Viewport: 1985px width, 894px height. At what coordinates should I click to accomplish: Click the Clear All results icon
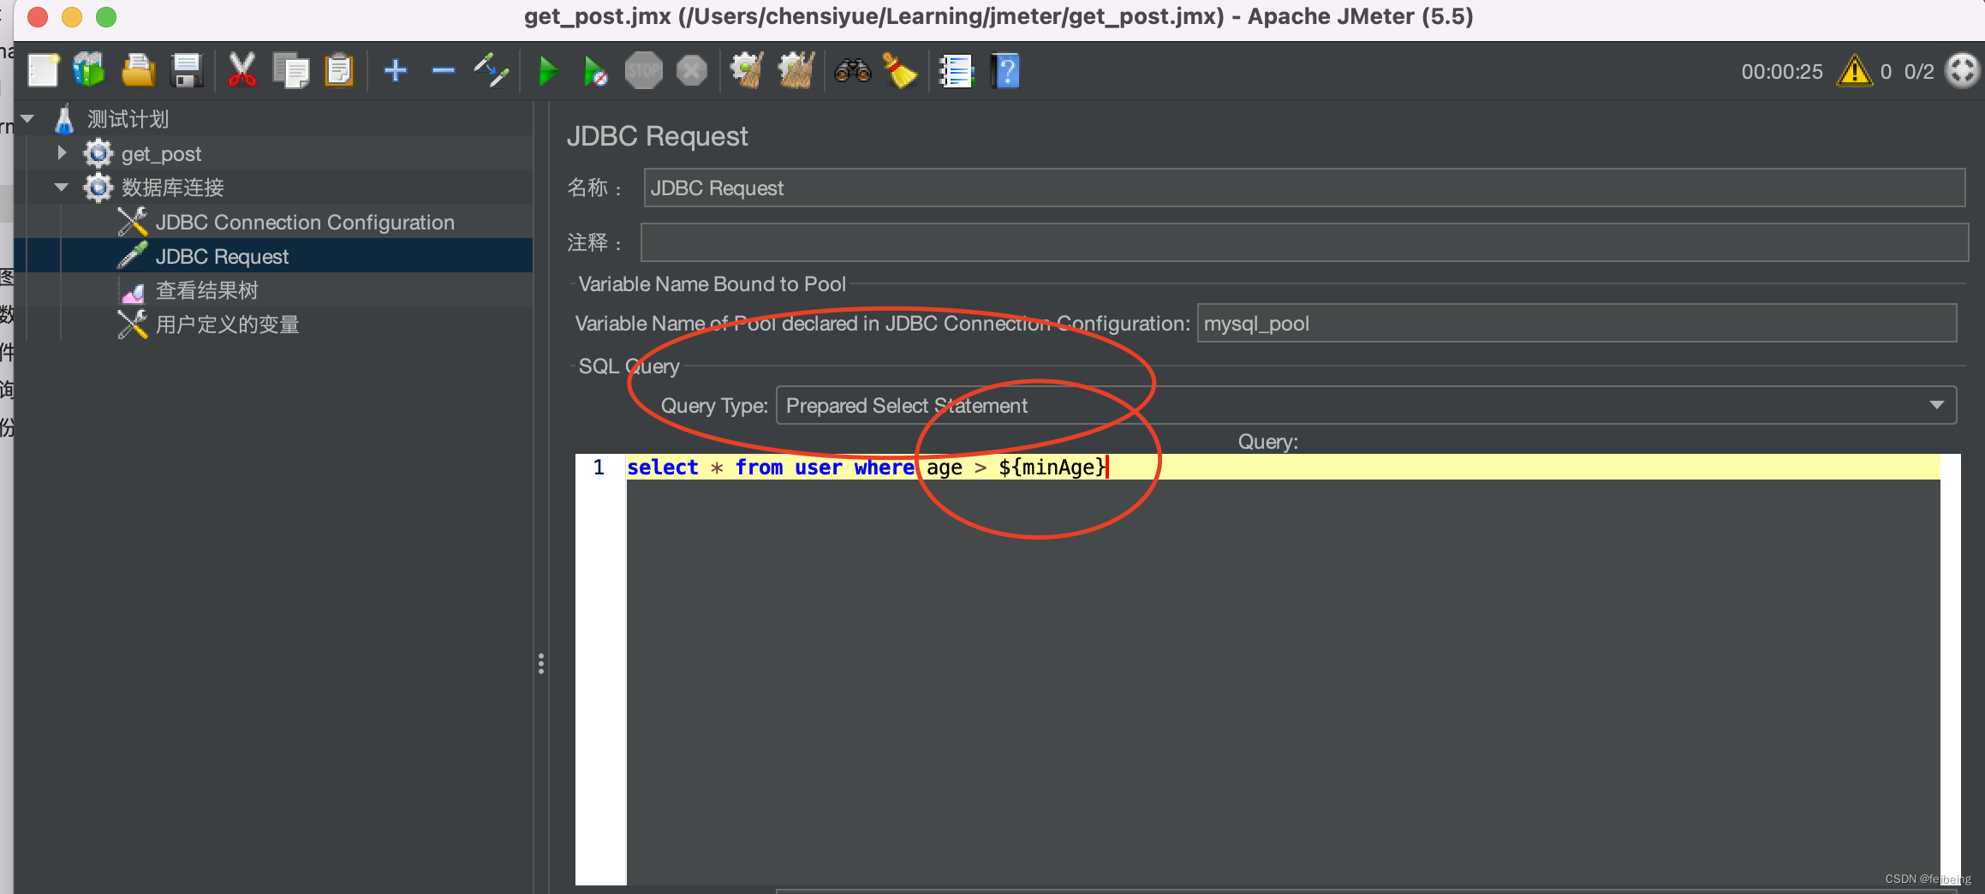[796, 70]
